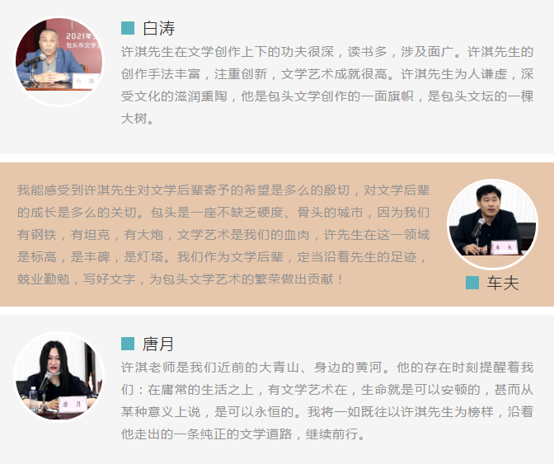The width and height of the screenshot is (554, 464).
Task: Click the microphone in 白涛's photo
Action: pos(35,61)
